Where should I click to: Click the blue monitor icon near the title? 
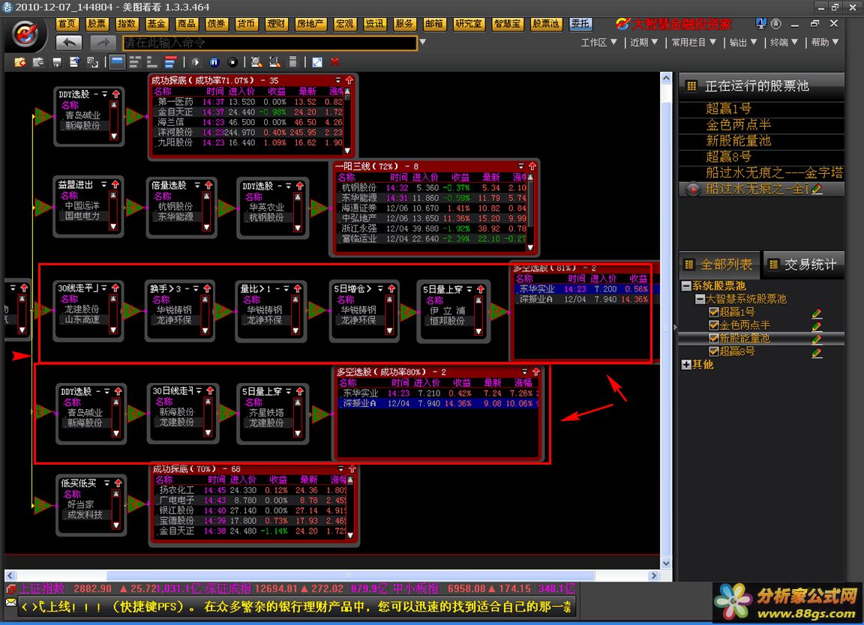[761, 24]
